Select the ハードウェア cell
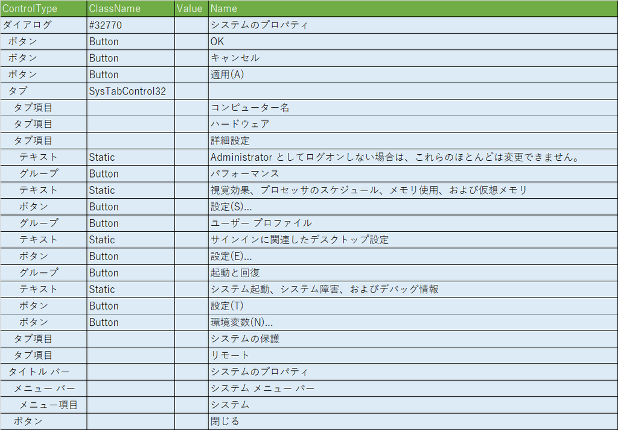The width and height of the screenshot is (618, 430). [x=413, y=124]
